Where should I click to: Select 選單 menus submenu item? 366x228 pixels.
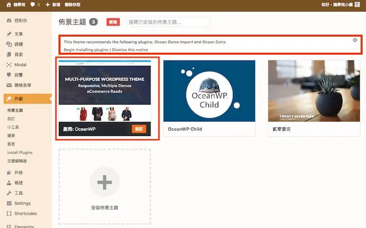click(11, 136)
